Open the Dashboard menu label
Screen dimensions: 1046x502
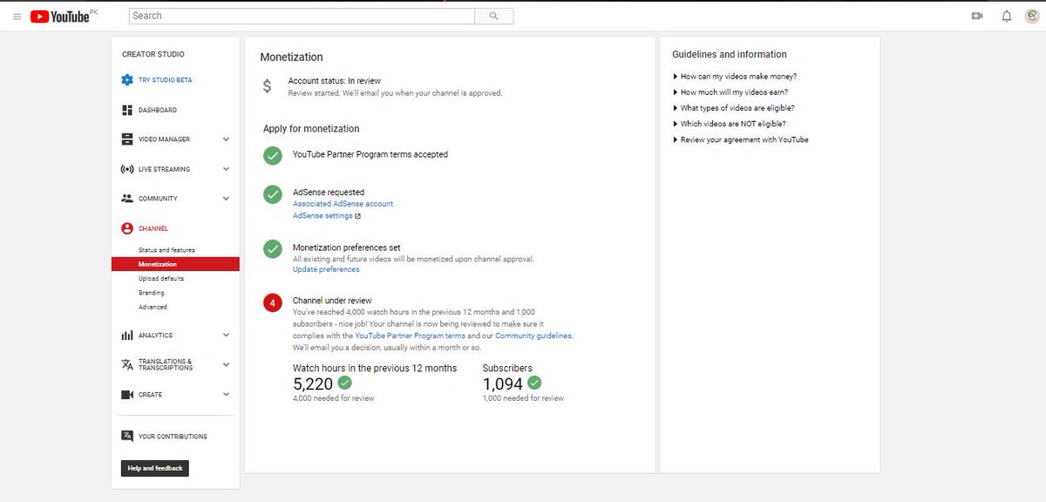point(158,110)
